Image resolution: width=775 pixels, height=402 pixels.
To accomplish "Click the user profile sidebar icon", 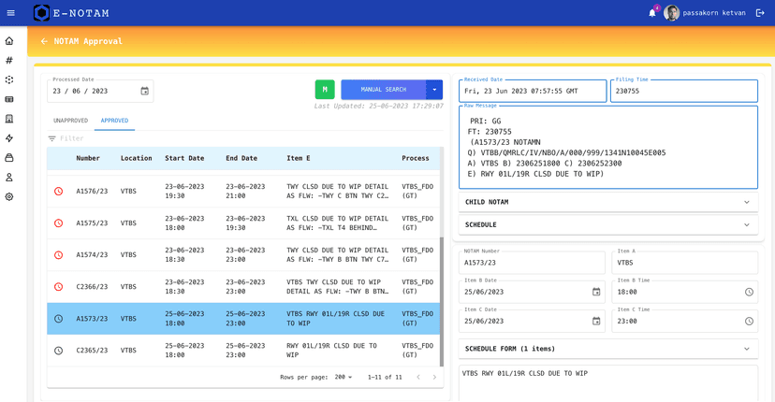I will 9,178.
